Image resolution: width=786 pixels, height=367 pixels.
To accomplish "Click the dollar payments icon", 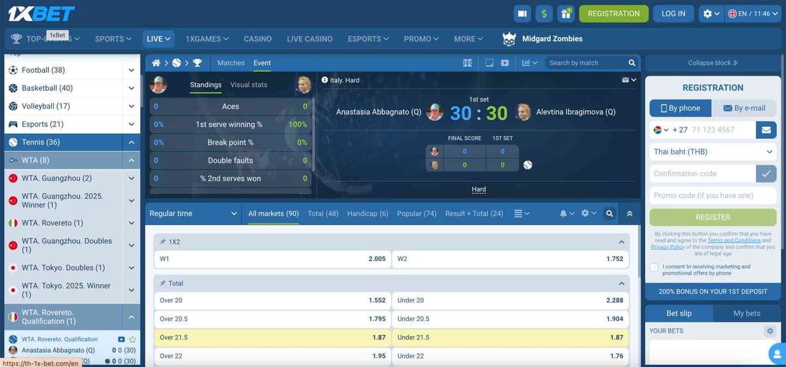I will tap(544, 13).
